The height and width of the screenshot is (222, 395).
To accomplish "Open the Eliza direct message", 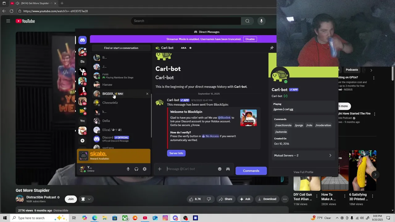I will 121,130.
